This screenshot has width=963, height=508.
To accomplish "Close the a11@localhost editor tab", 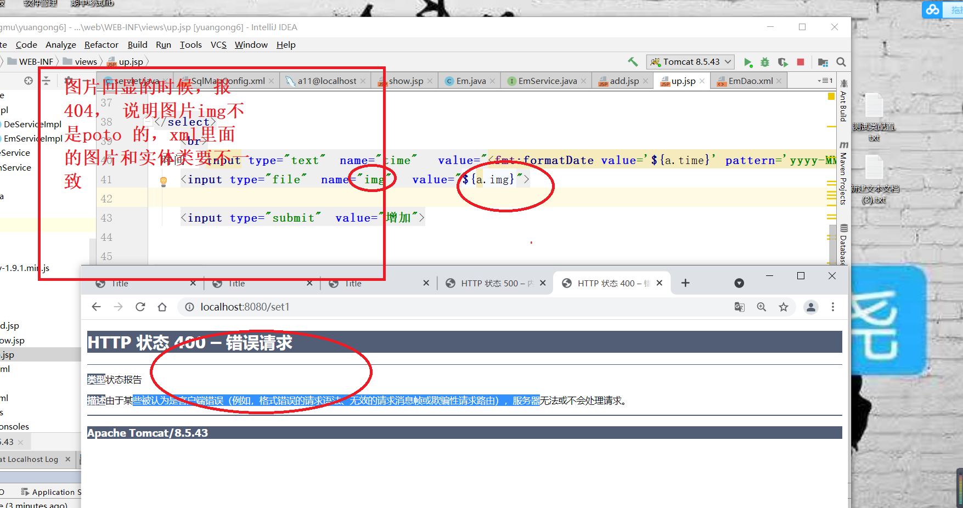I will [363, 81].
